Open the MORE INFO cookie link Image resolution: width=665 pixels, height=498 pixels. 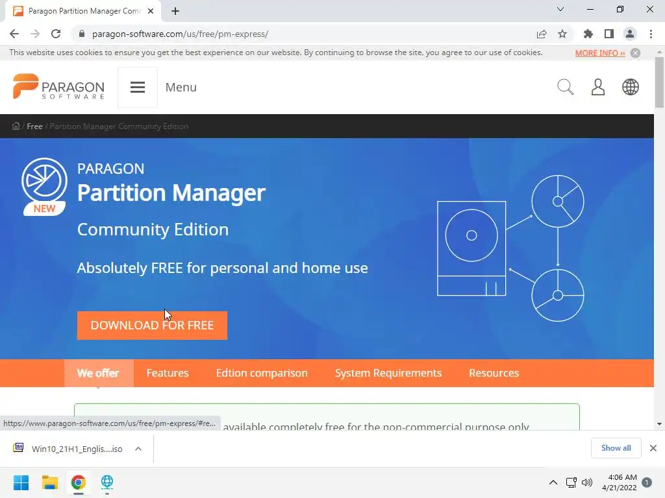(599, 53)
